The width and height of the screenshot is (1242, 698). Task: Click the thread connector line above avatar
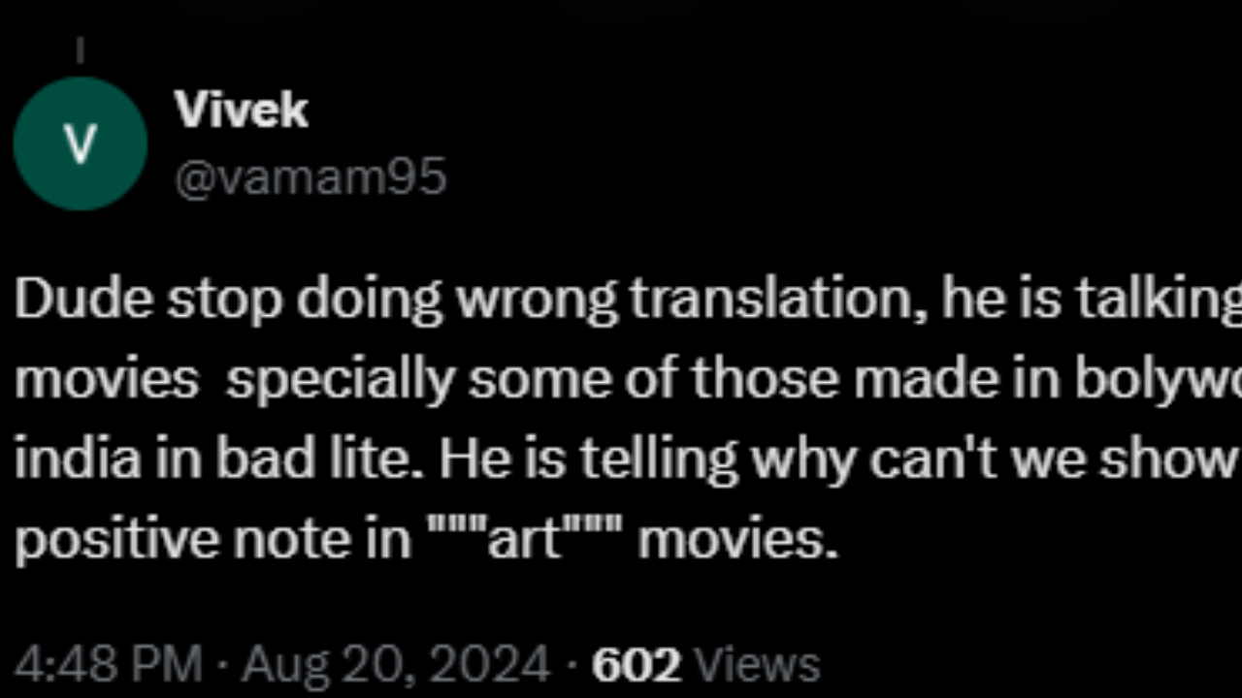(x=80, y=50)
